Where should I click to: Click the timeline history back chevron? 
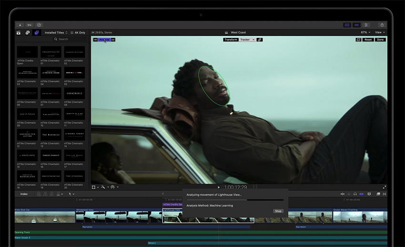point(163,194)
